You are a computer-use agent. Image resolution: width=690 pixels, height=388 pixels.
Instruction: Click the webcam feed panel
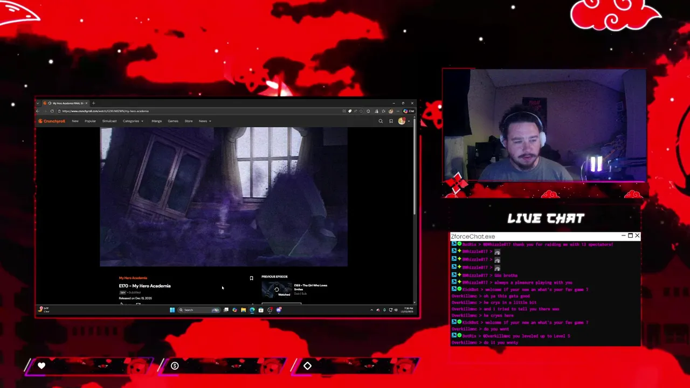click(544, 125)
